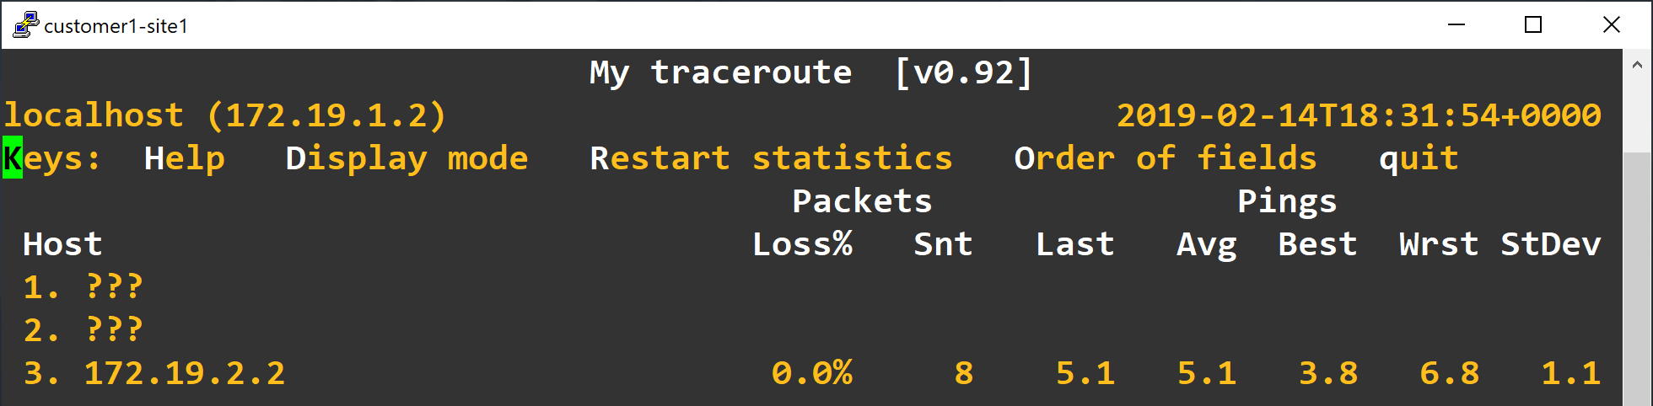Click the localhost (172.19.1.2) text

(x=224, y=115)
